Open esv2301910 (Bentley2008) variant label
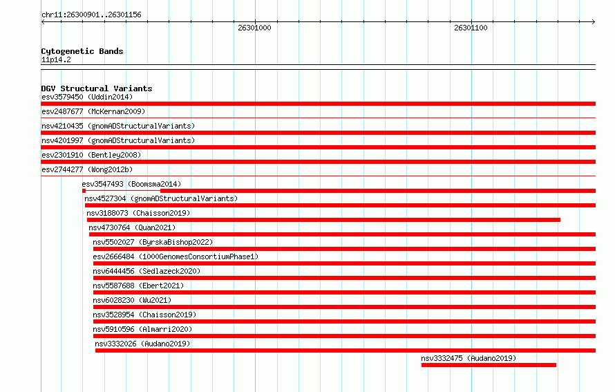Image resolution: width=615 pixels, height=392 pixels. tap(91, 155)
